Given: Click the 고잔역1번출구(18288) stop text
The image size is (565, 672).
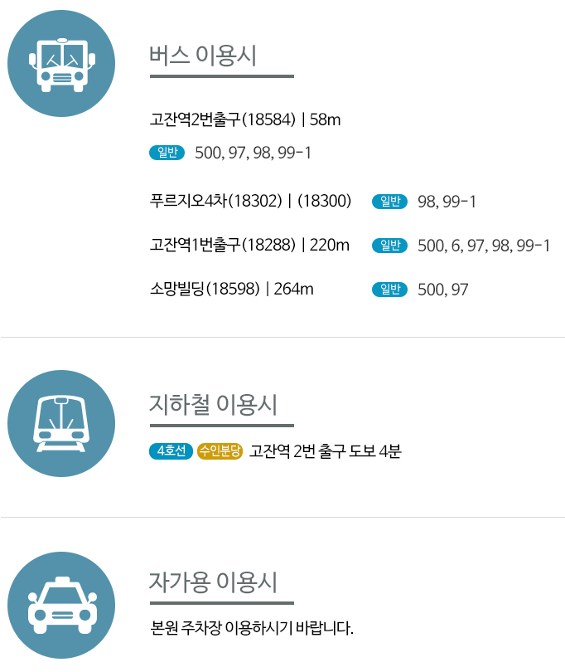Looking at the screenshot, I should pyautogui.click(x=223, y=245).
